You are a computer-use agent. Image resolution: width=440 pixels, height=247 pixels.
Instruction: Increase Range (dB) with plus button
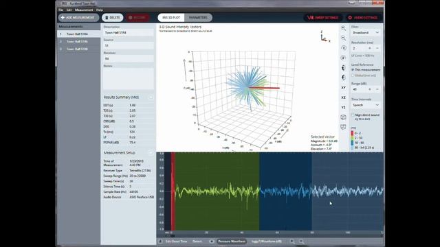pos(370,89)
